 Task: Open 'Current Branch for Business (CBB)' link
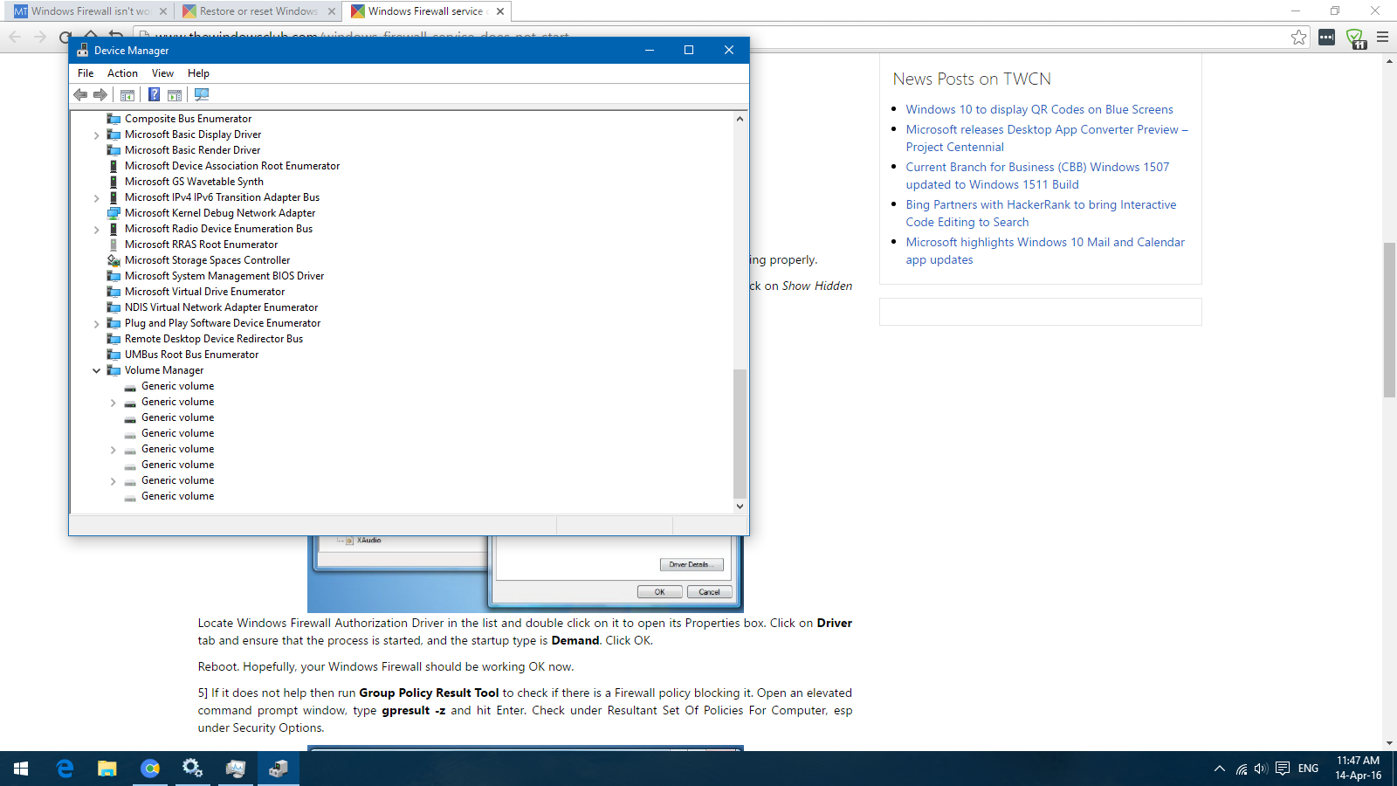[x=1037, y=176]
